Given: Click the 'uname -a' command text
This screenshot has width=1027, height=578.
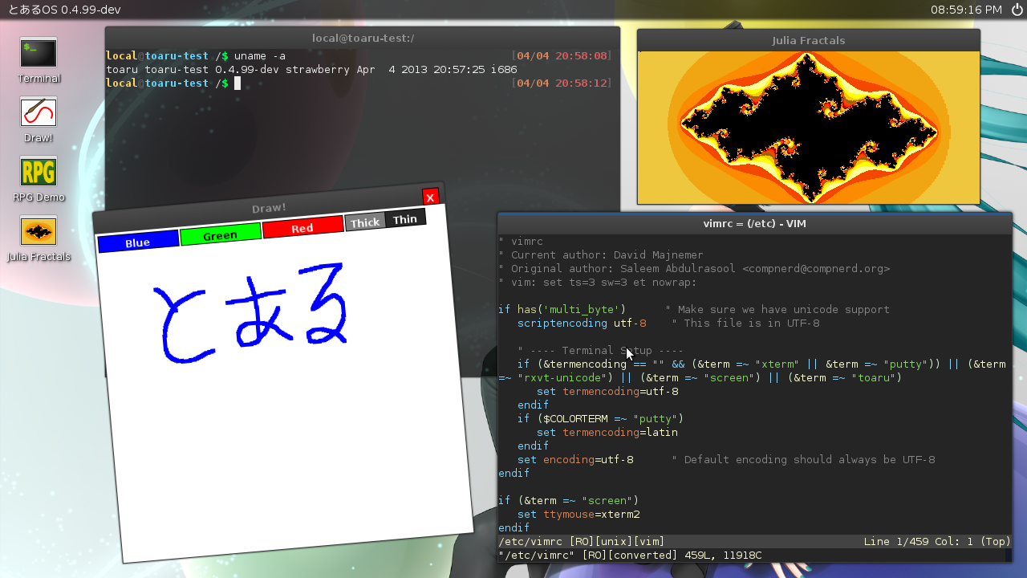Looking at the screenshot, I should (x=260, y=56).
